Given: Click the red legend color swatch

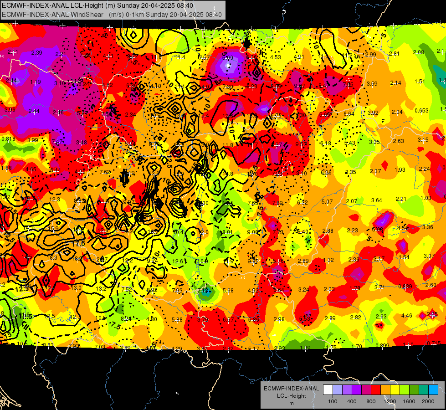Looking at the screenshot, I should [376, 390].
